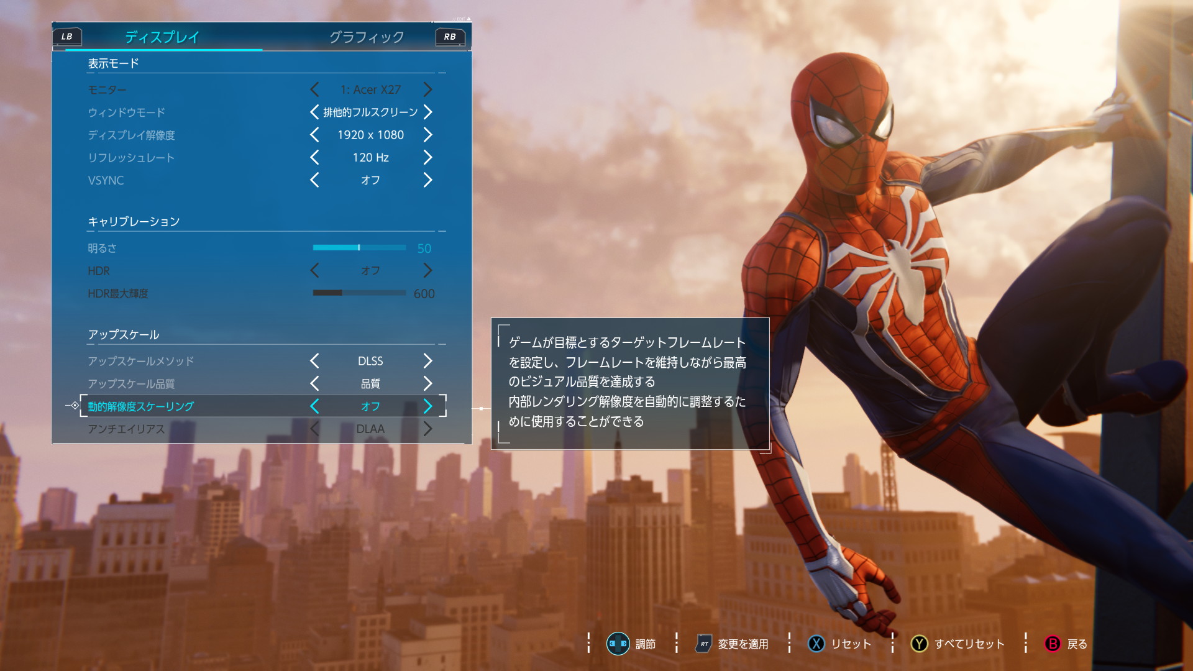Cycle ウィンドウモード to next option
The width and height of the screenshot is (1193, 671).
pos(427,112)
